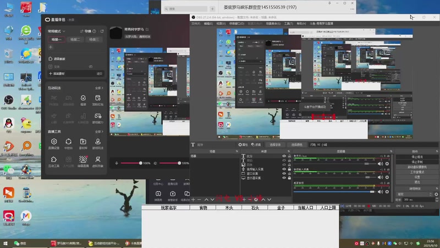Open the 福袋 feature in 直播伴侣
This screenshot has height=248, width=440.
point(83,100)
